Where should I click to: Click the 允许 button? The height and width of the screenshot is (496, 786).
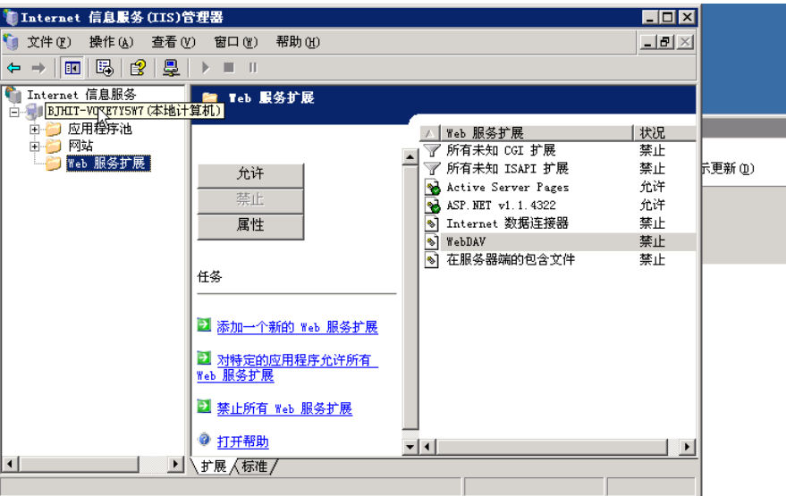click(x=250, y=174)
